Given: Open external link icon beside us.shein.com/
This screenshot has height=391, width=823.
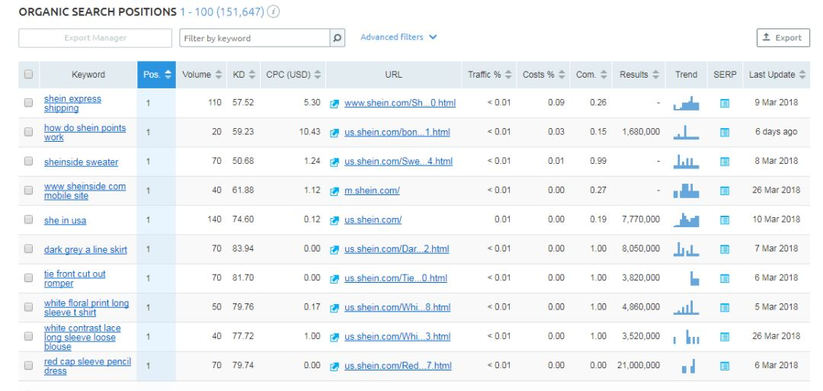Looking at the screenshot, I should coord(335,220).
